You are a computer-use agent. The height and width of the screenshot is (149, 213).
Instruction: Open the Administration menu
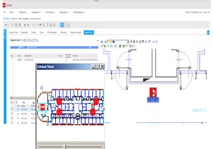pyautogui.click(x=79, y=12)
